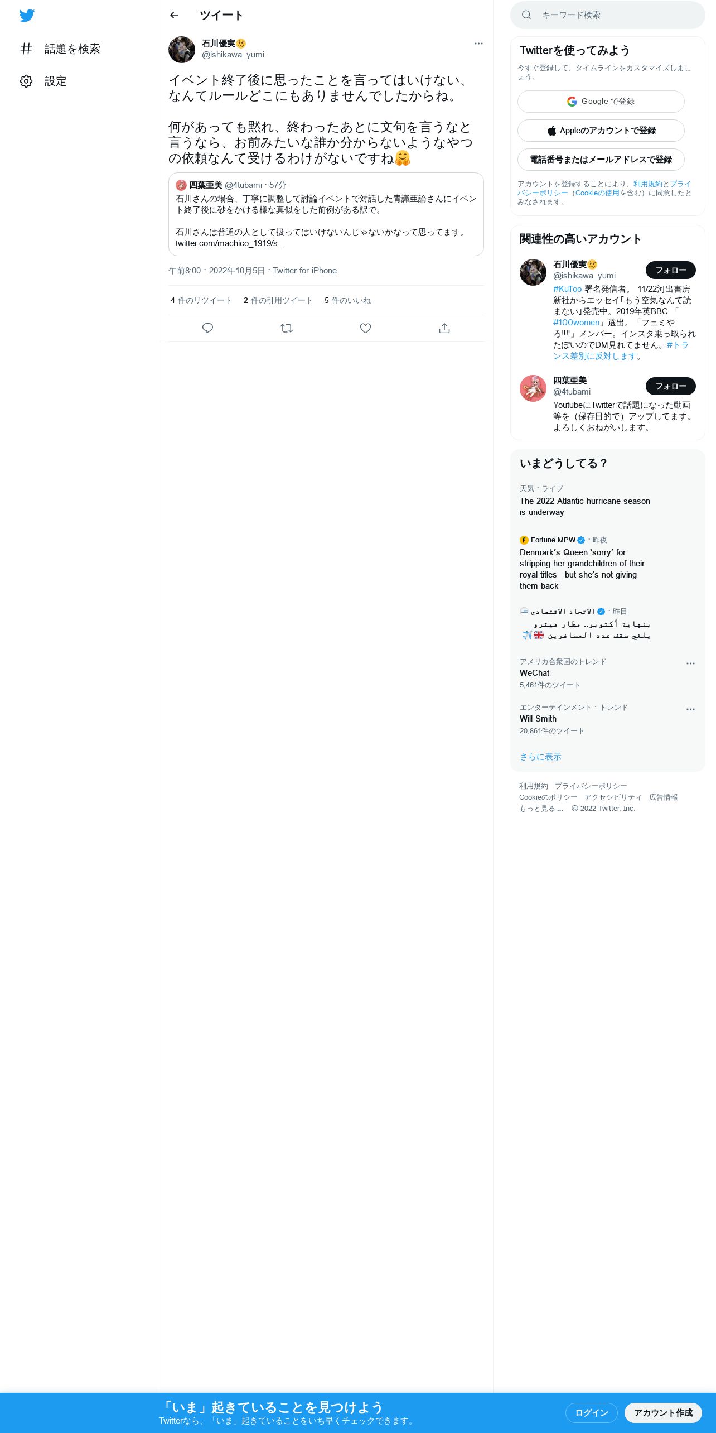Viewport: 716px width, 1433px height.
Task: Click the さらに表示 show more link
Action: coord(540,757)
